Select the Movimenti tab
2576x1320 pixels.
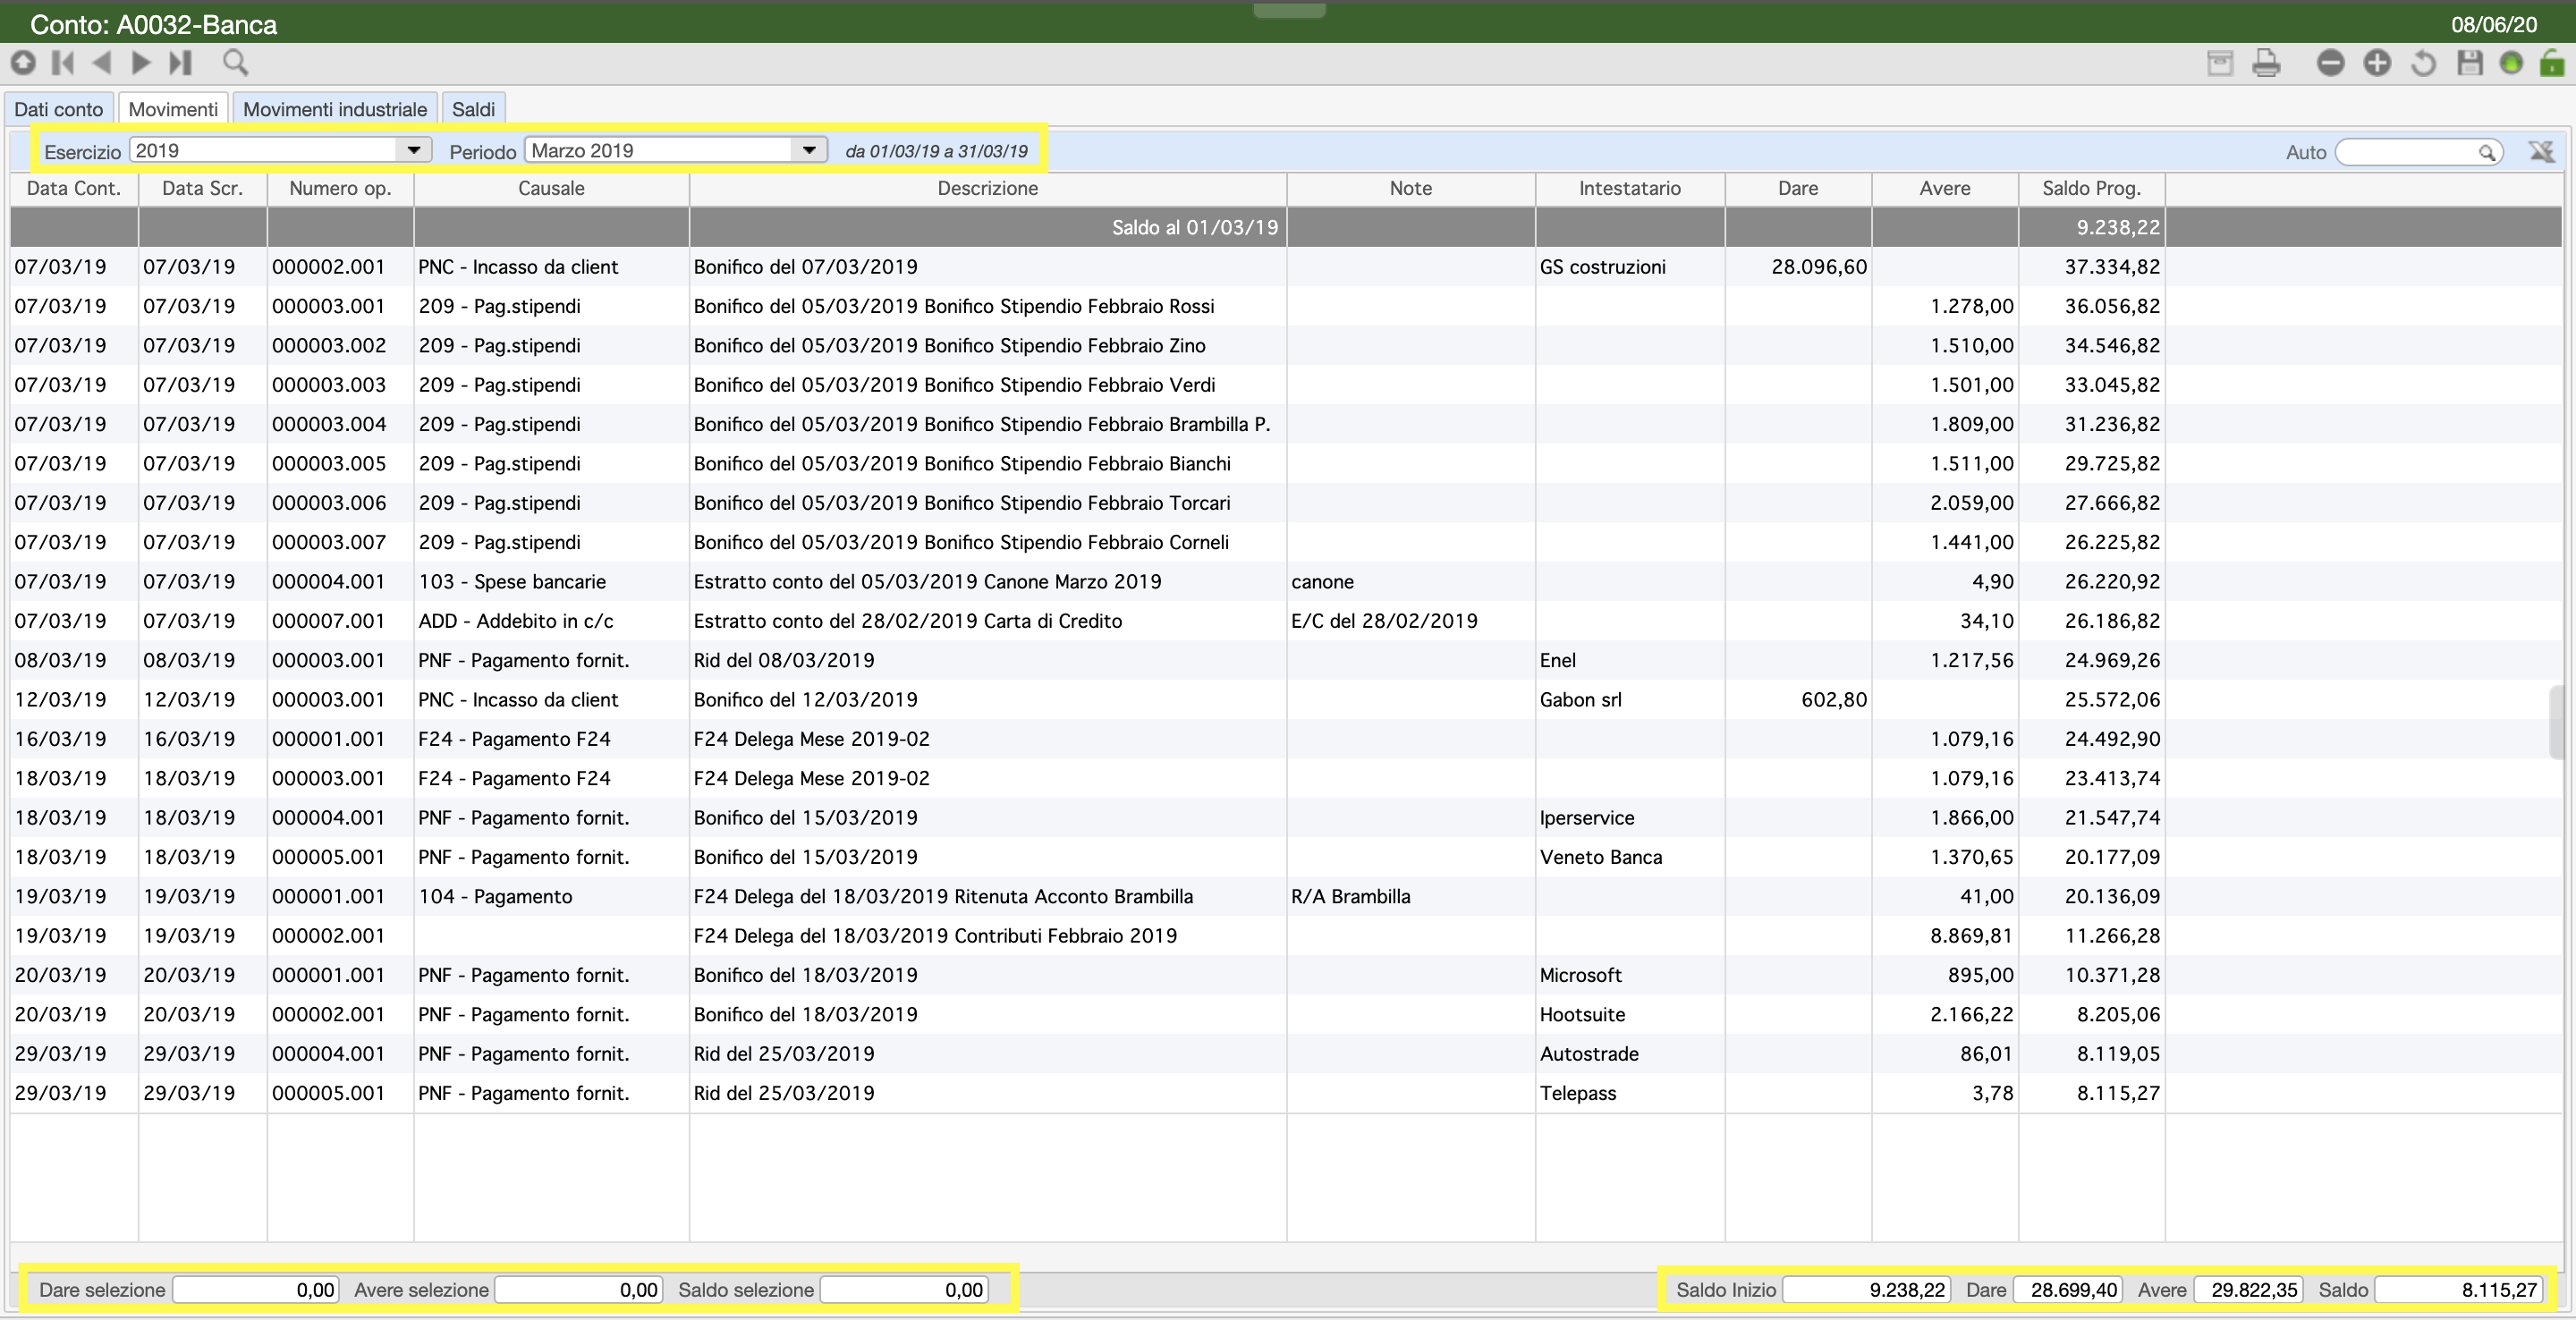coord(173,109)
